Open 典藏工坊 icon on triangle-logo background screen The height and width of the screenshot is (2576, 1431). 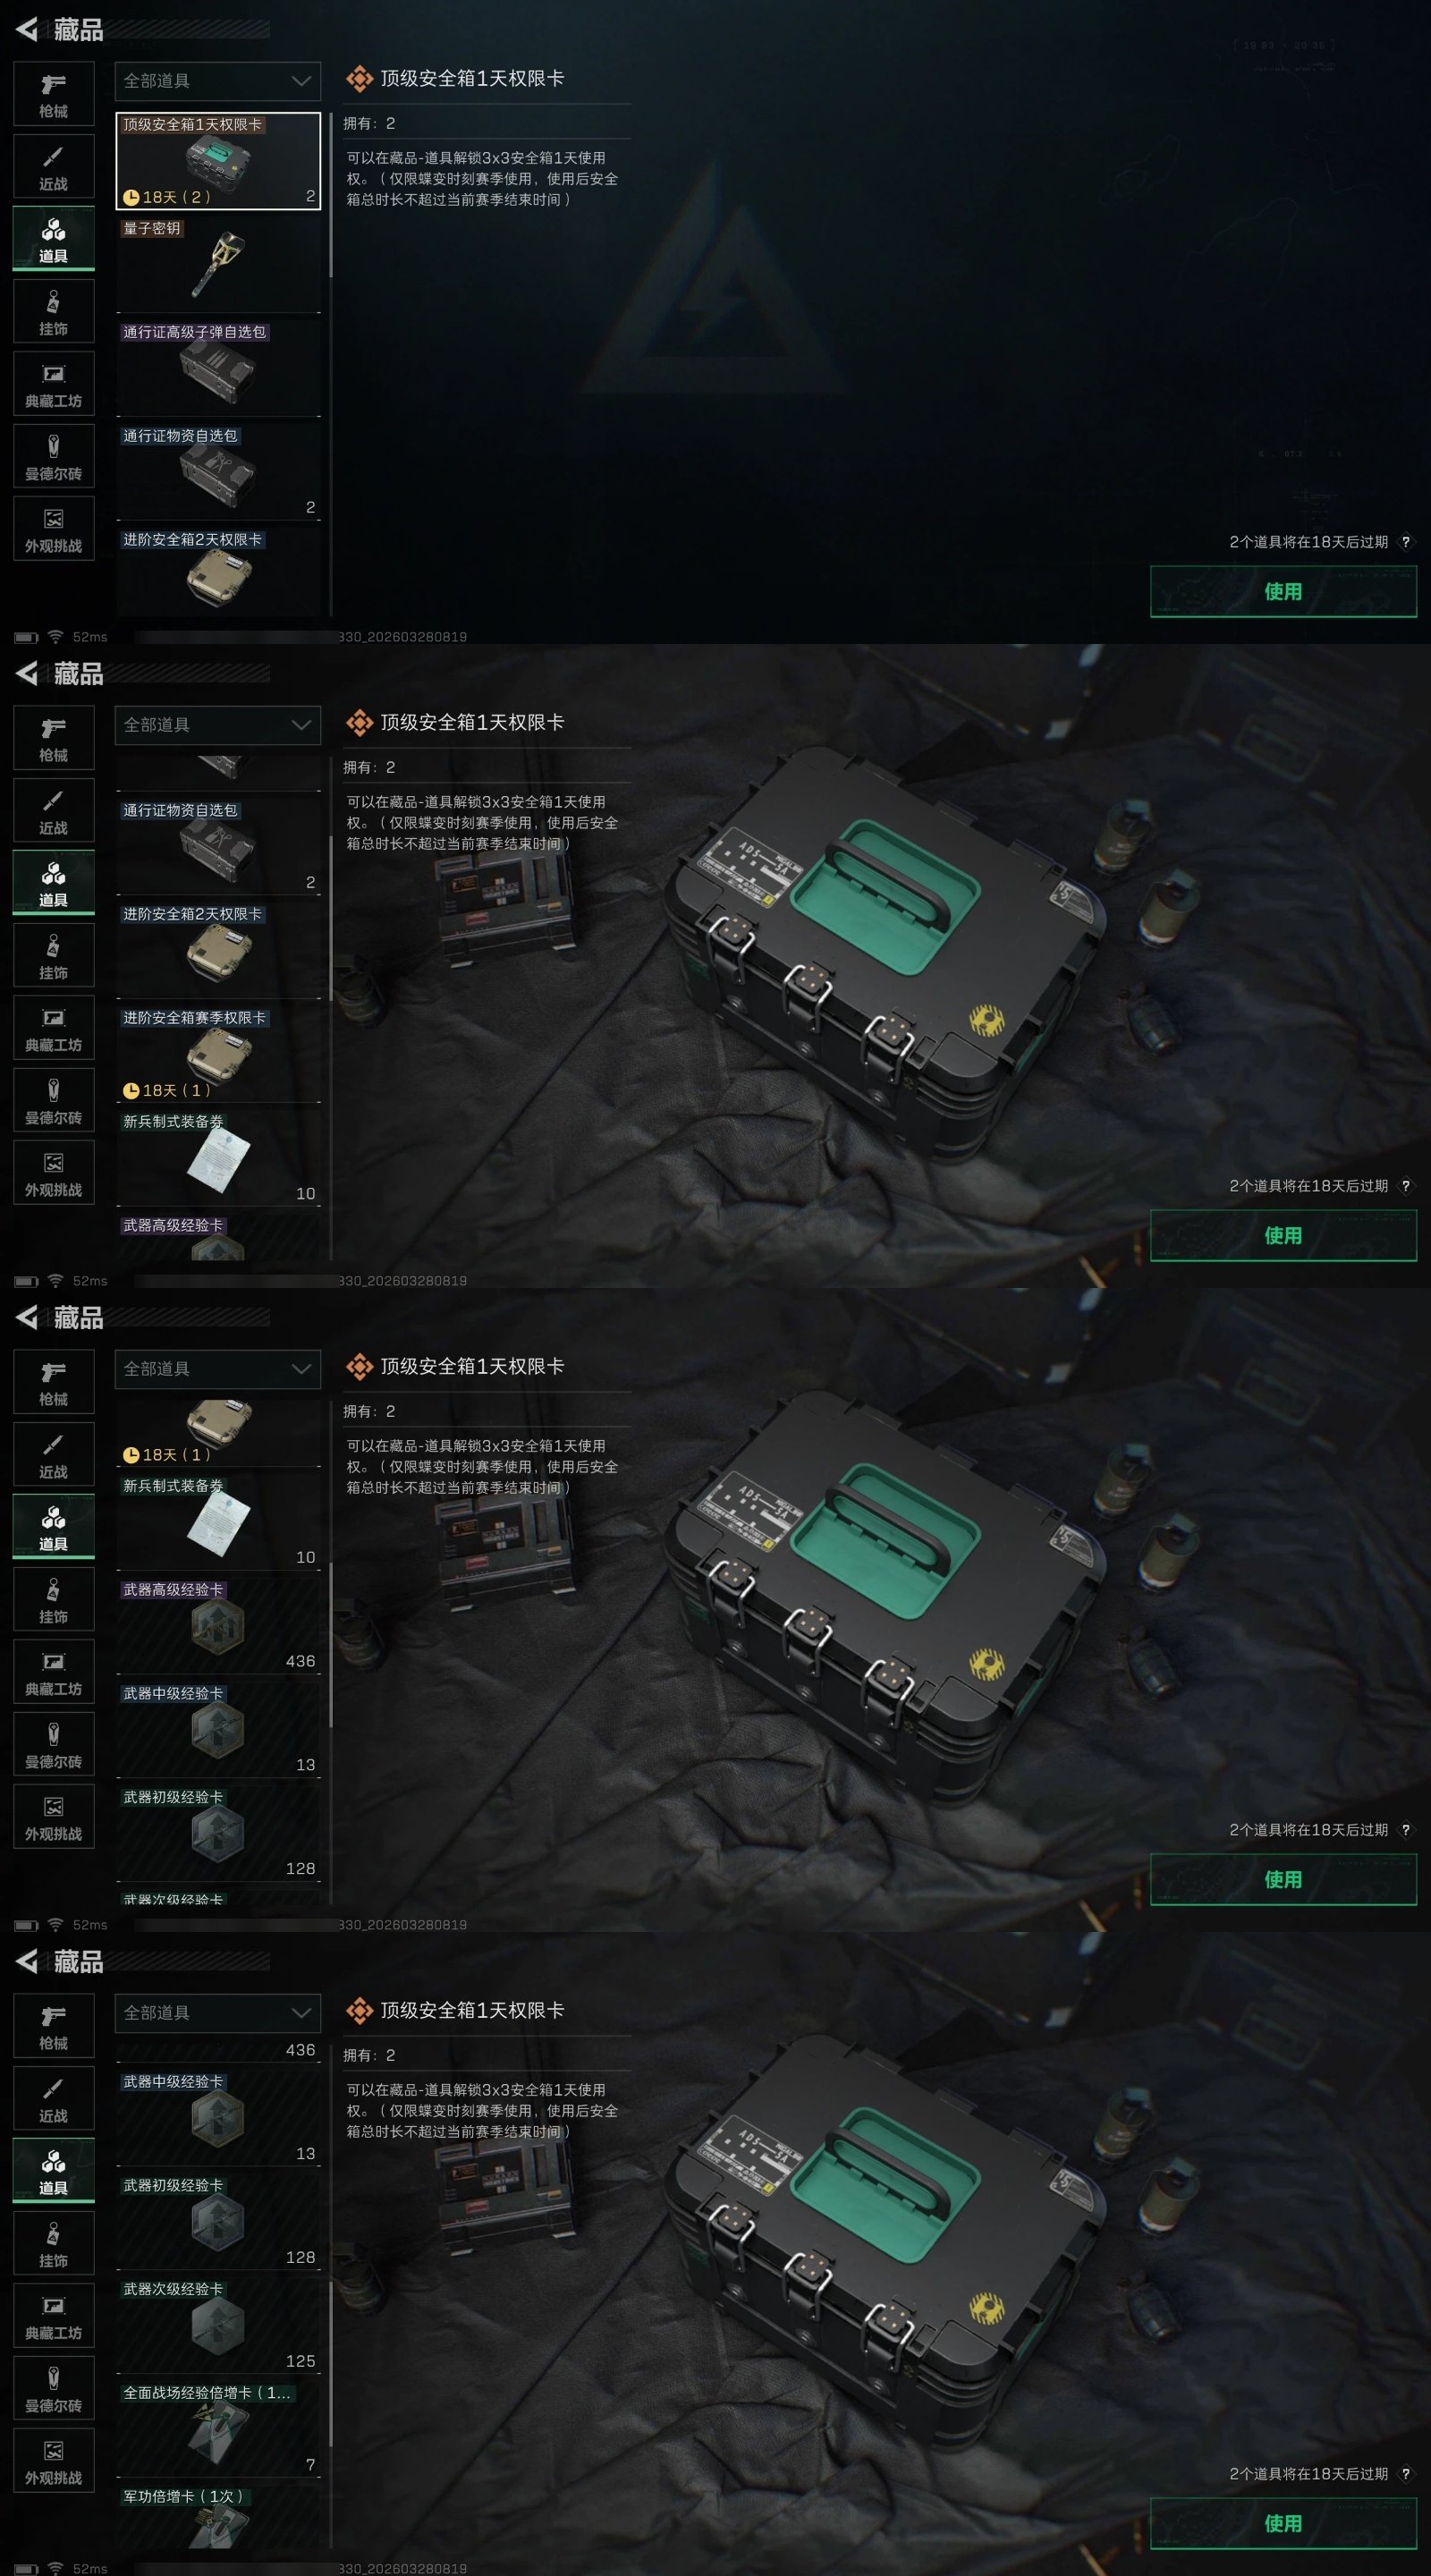point(54,384)
